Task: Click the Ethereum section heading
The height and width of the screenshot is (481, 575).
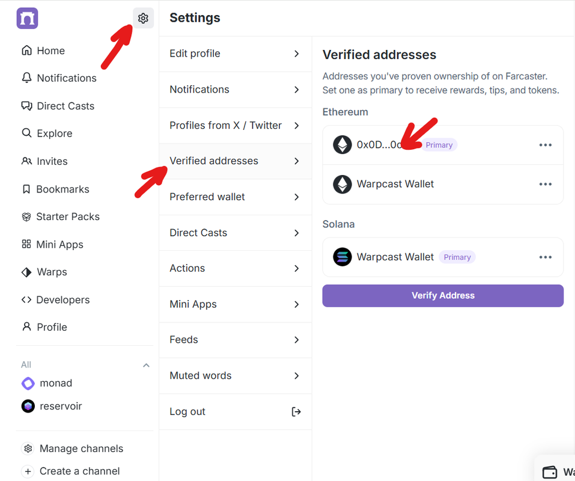Action: click(345, 112)
